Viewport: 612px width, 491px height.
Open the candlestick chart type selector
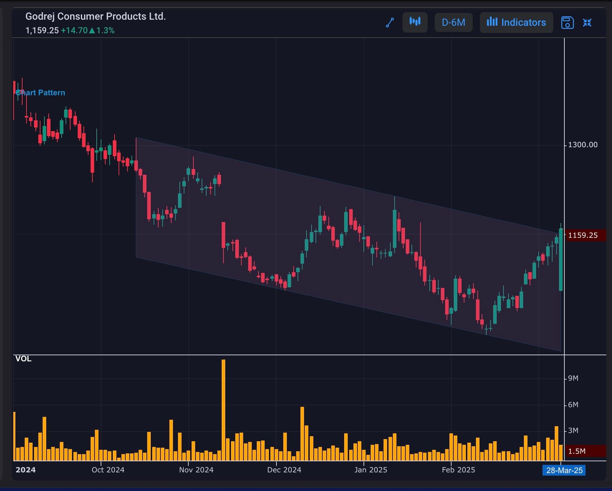[415, 22]
